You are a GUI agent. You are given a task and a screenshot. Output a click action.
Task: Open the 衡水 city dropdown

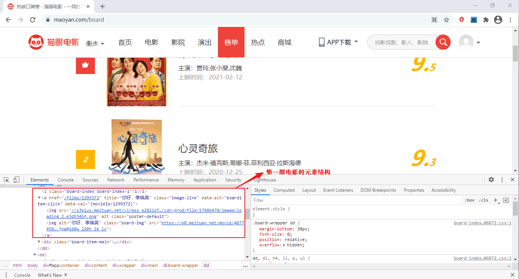[95, 43]
